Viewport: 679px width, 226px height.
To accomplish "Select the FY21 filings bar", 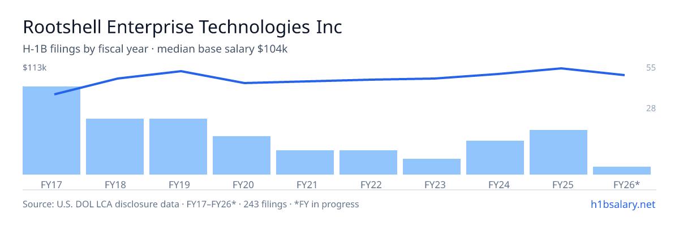I will (305, 162).
